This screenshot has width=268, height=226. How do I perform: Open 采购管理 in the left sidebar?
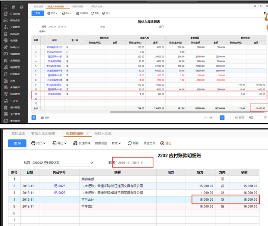point(15,60)
